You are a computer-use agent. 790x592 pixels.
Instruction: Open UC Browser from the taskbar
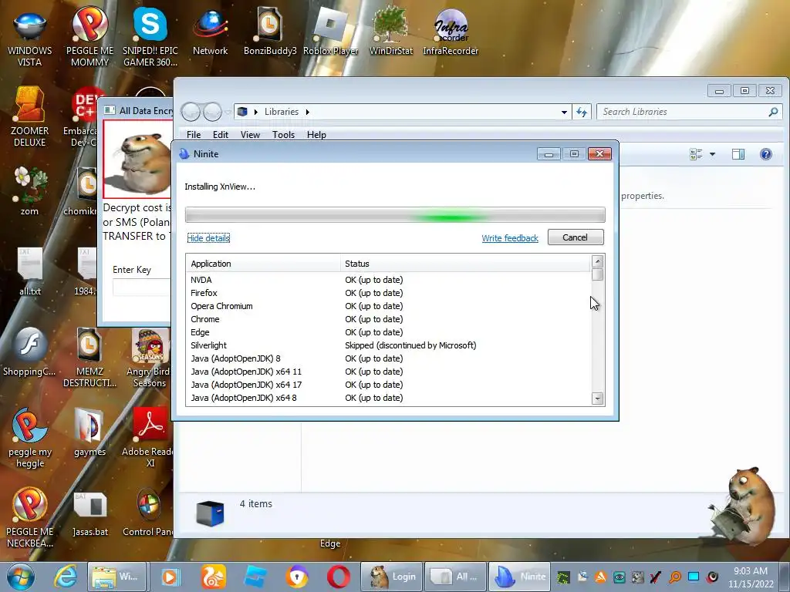[214, 577]
